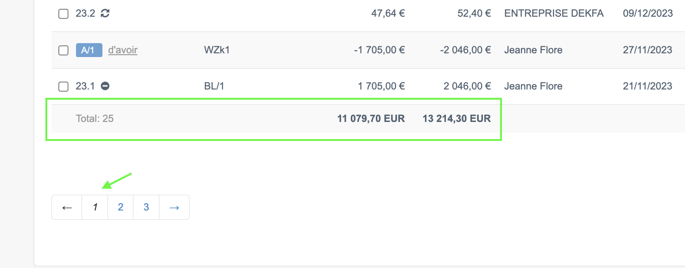The height and width of the screenshot is (268, 685).
Task: Click the 09/12/2023 date cell
Action: point(647,13)
